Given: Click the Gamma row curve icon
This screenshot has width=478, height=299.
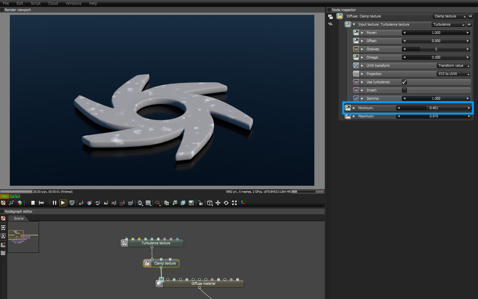Looking at the screenshot, I should click(x=356, y=98).
